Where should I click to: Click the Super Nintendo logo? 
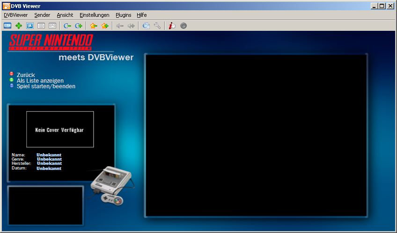[x=51, y=42]
